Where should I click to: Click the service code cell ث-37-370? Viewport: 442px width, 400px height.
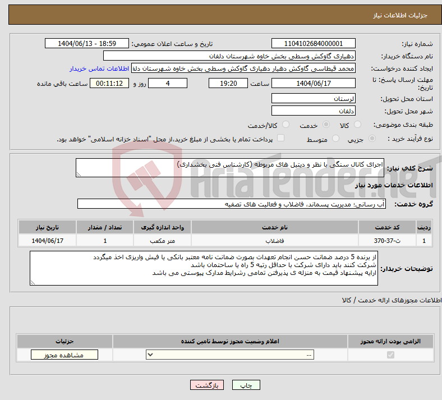pos(388,241)
